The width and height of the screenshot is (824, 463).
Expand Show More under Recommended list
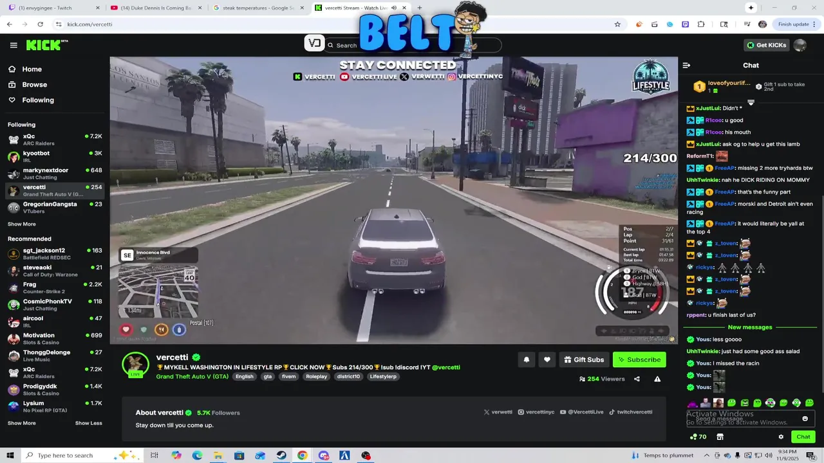click(x=22, y=423)
